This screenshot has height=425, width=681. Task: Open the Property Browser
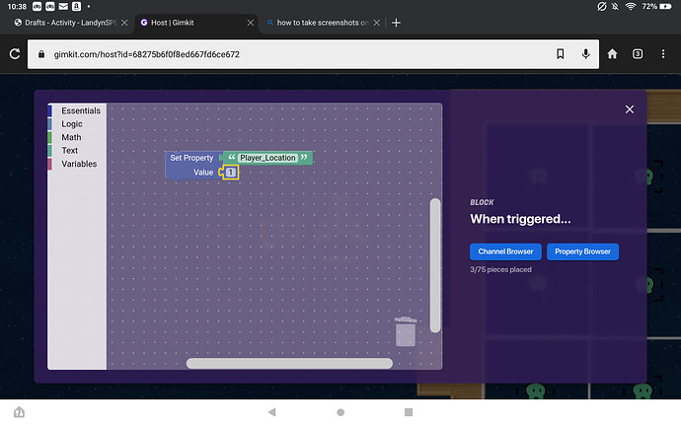[582, 251]
